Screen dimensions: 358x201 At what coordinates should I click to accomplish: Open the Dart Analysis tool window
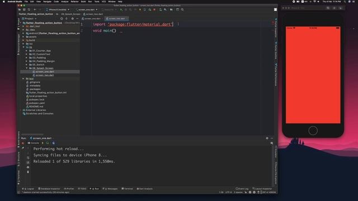pyautogui.click(x=144, y=189)
